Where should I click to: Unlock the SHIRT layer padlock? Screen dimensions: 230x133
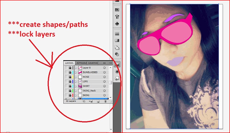click(70, 86)
